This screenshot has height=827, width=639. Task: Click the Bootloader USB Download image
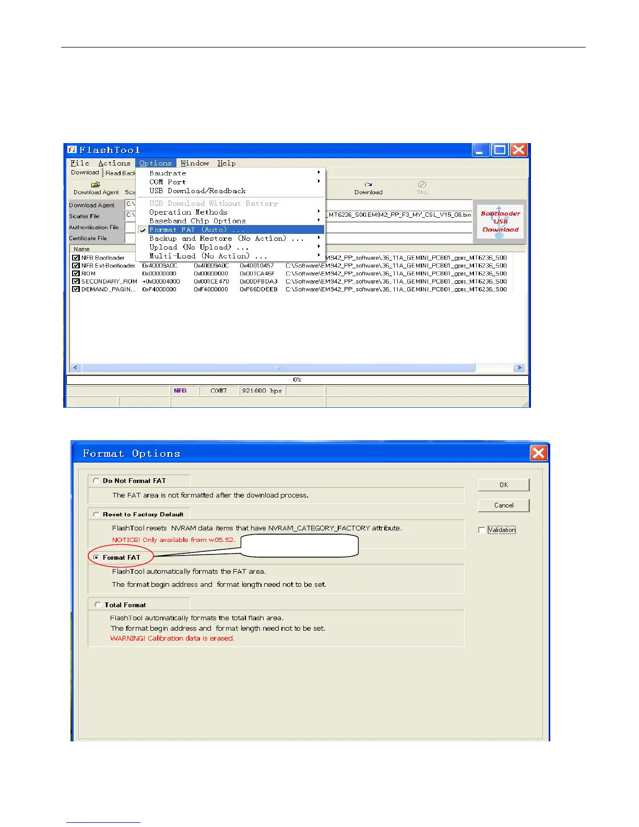[x=500, y=222]
